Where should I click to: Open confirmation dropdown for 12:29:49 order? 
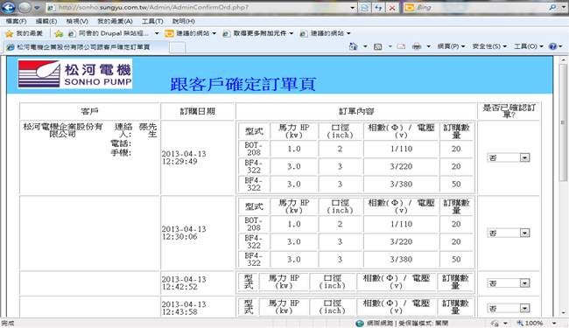(x=524, y=157)
